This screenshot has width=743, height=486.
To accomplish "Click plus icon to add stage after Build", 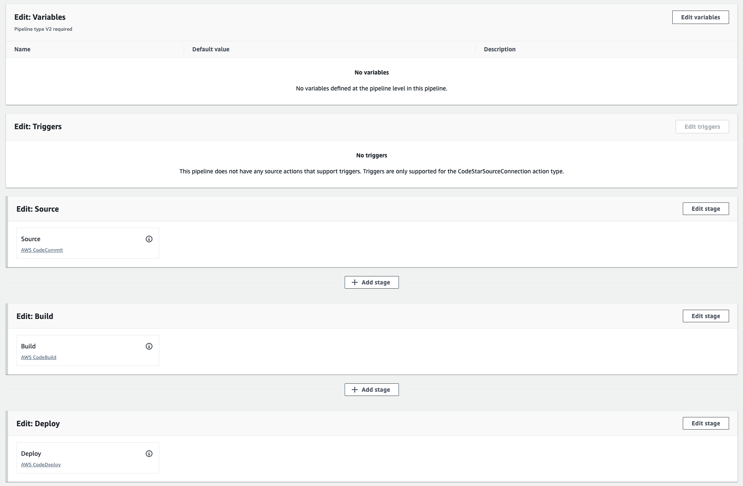I will coord(355,390).
